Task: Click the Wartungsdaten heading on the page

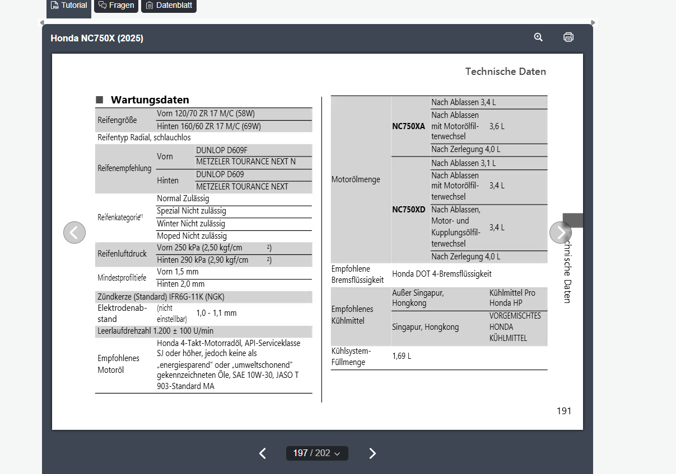Action: pyautogui.click(x=150, y=100)
